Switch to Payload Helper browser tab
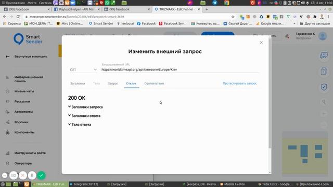This screenshot has width=333, height=187. point(76,9)
